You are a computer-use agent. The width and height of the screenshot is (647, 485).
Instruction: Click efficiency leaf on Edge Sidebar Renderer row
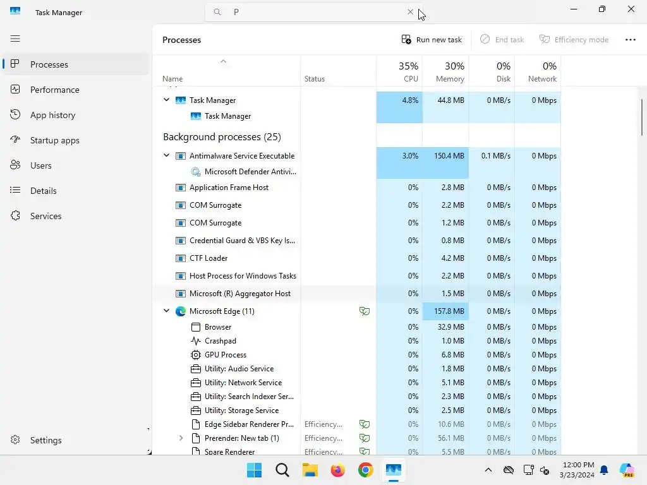(365, 424)
